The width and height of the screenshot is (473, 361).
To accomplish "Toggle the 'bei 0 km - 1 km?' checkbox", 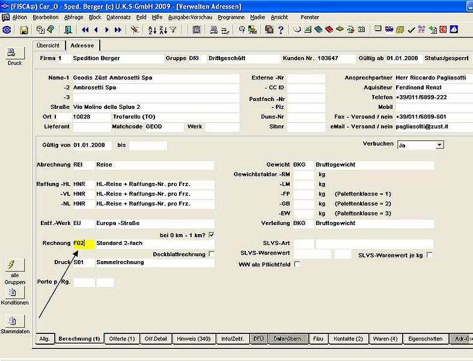I will (x=212, y=235).
